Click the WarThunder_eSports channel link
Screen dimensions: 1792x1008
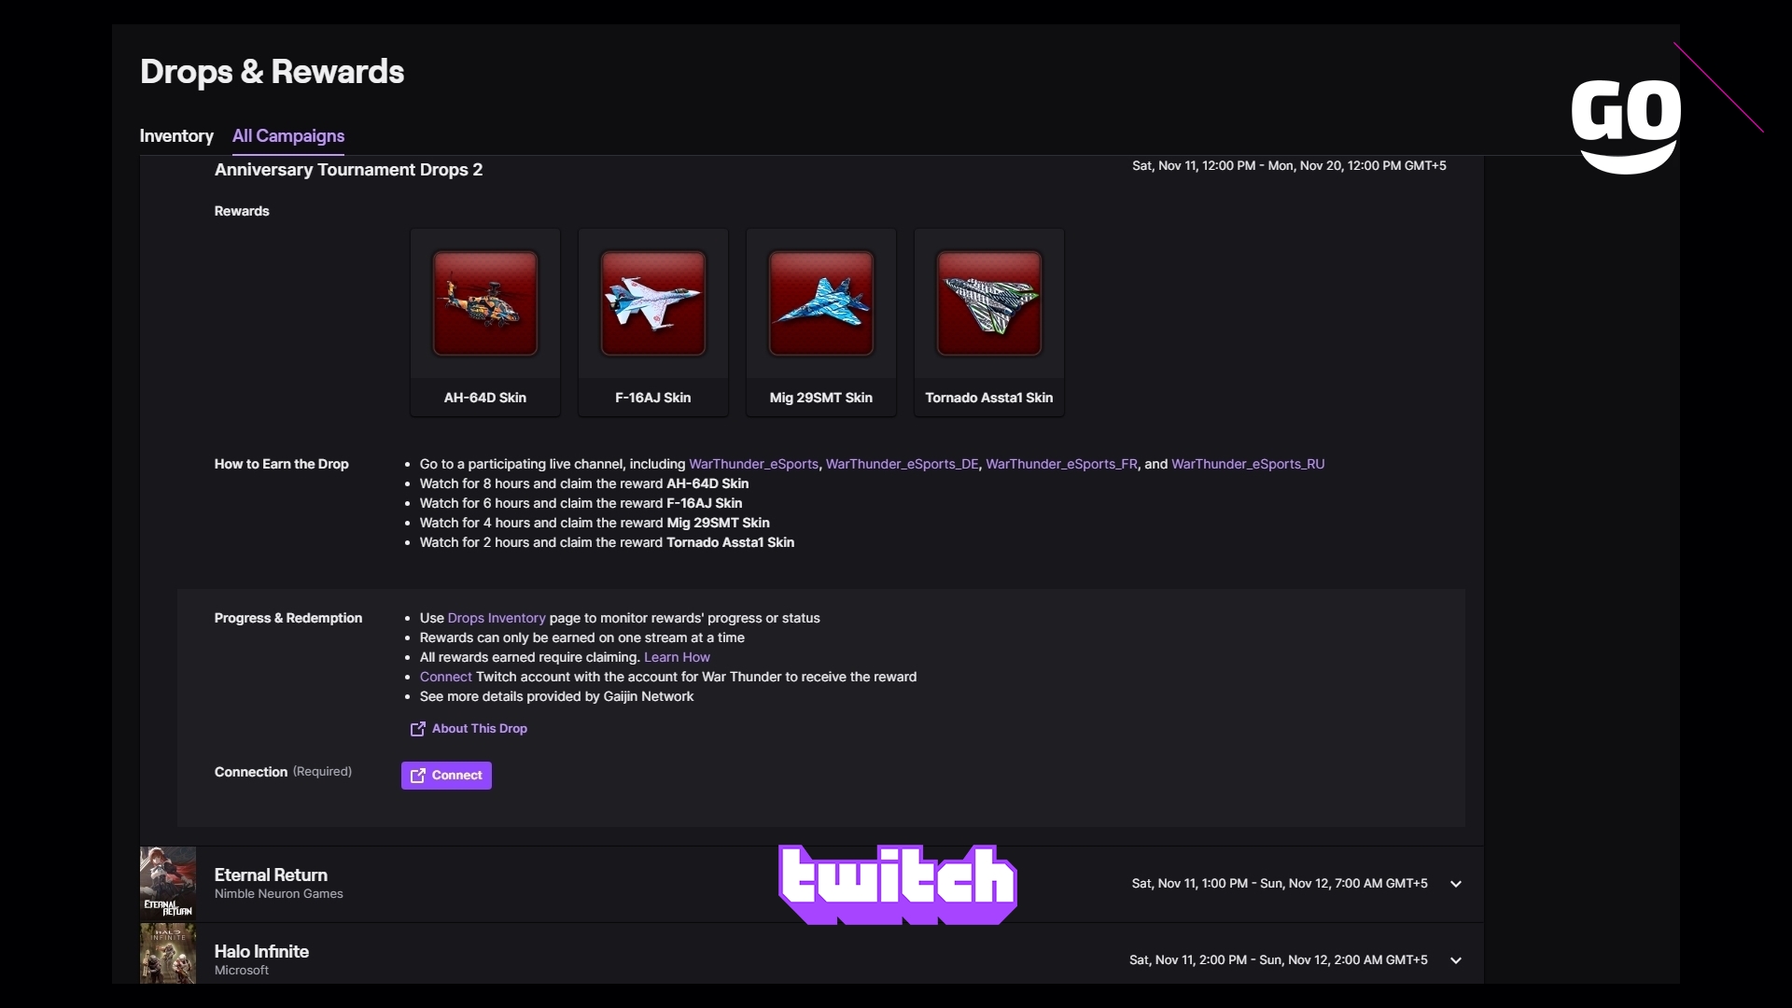click(752, 463)
